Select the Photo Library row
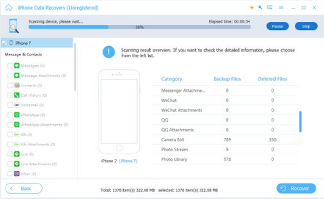The height and width of the screenshot is (199, 324). pos(225,159)
